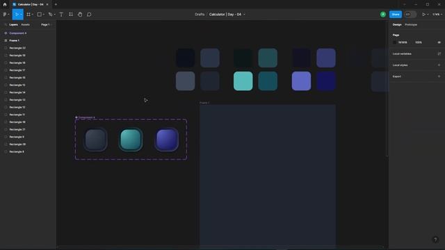Screen dimensions: 445x250
Task: Click the large Frame 1 canvas area
Action: point(267,176)
